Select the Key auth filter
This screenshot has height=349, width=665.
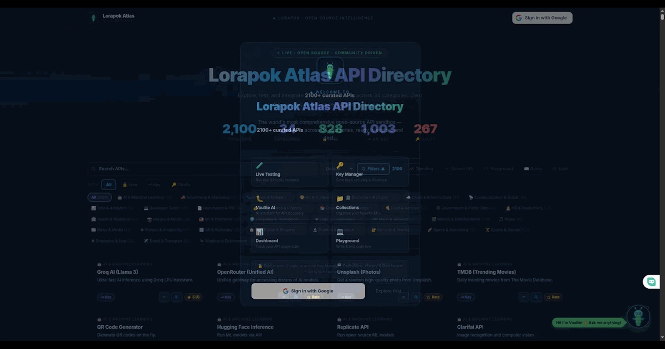point(154,184)
